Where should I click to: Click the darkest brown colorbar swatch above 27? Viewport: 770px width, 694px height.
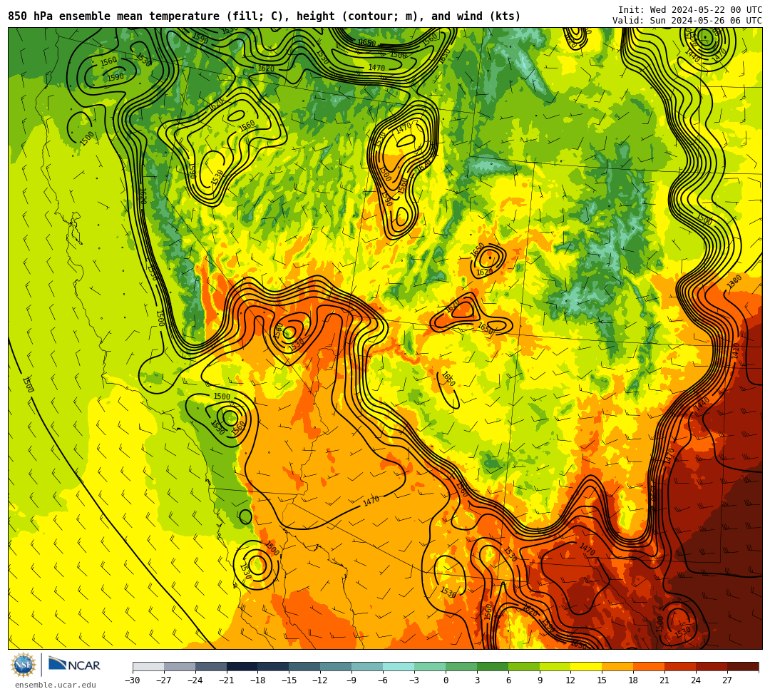pos(743,666)
